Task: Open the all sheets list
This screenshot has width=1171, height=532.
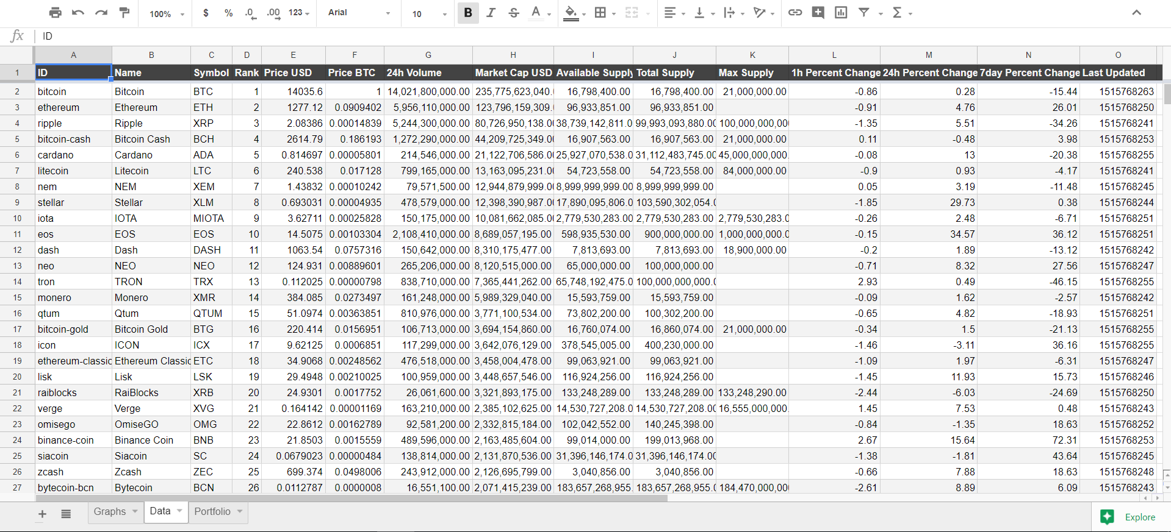Action: [x=66, y=514]
